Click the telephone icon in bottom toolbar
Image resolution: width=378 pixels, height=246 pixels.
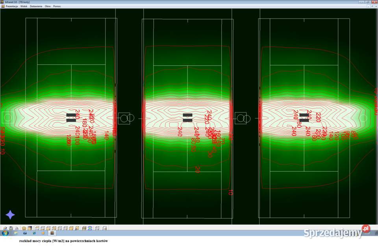coord(90,228)
